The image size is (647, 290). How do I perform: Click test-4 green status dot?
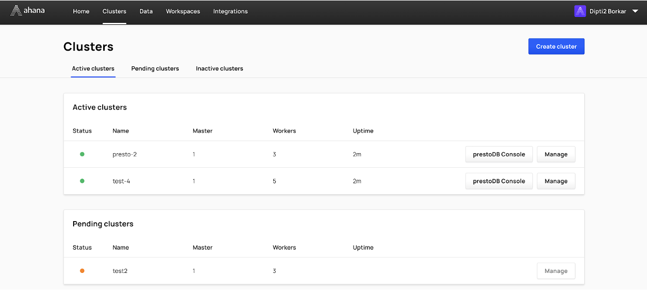coord(82,181)
